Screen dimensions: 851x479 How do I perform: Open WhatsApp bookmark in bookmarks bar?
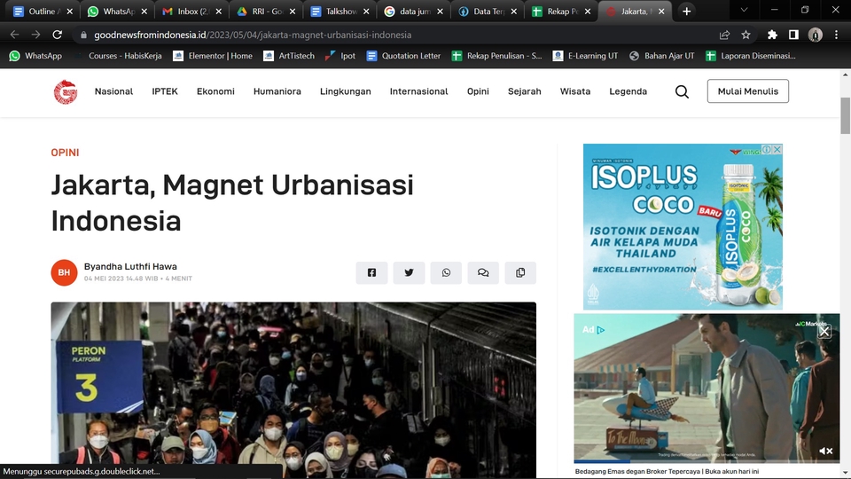click(x=35, y=56)
